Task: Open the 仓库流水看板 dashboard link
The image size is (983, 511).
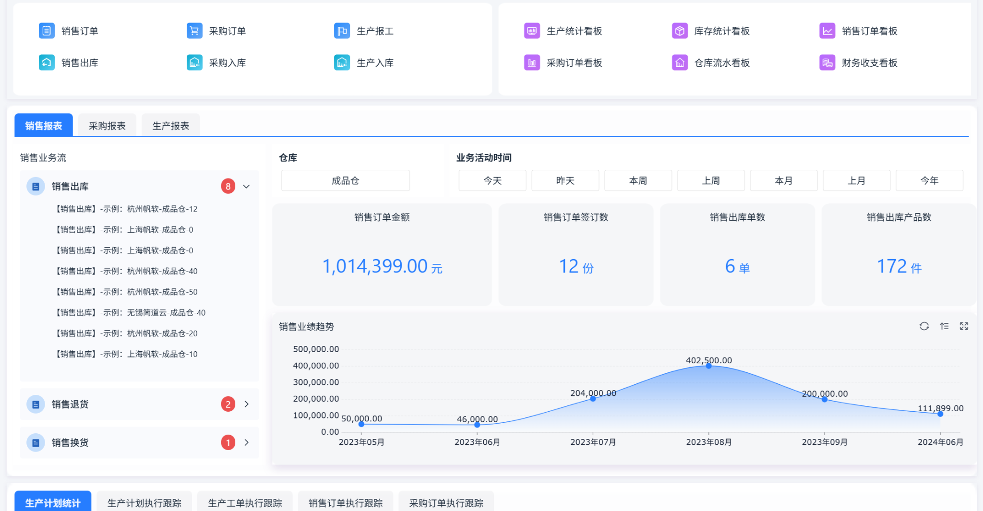Action: pyautogui.click(x=721, y=63)
